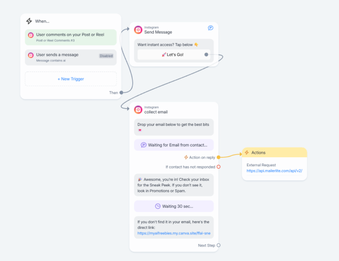Open the canva.site direct link
This screenshot has width=339, height=261.
point(174,233)
